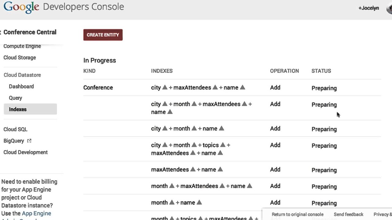Select Query in the Cloud Datastore menu

pos(15,98)
